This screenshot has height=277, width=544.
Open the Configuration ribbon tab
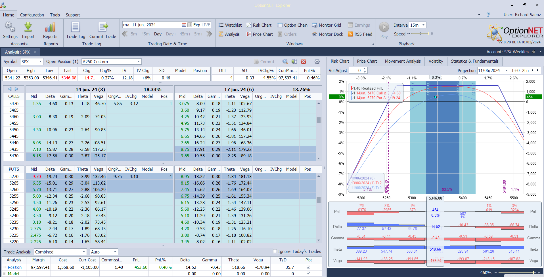[x=32, y=15]
